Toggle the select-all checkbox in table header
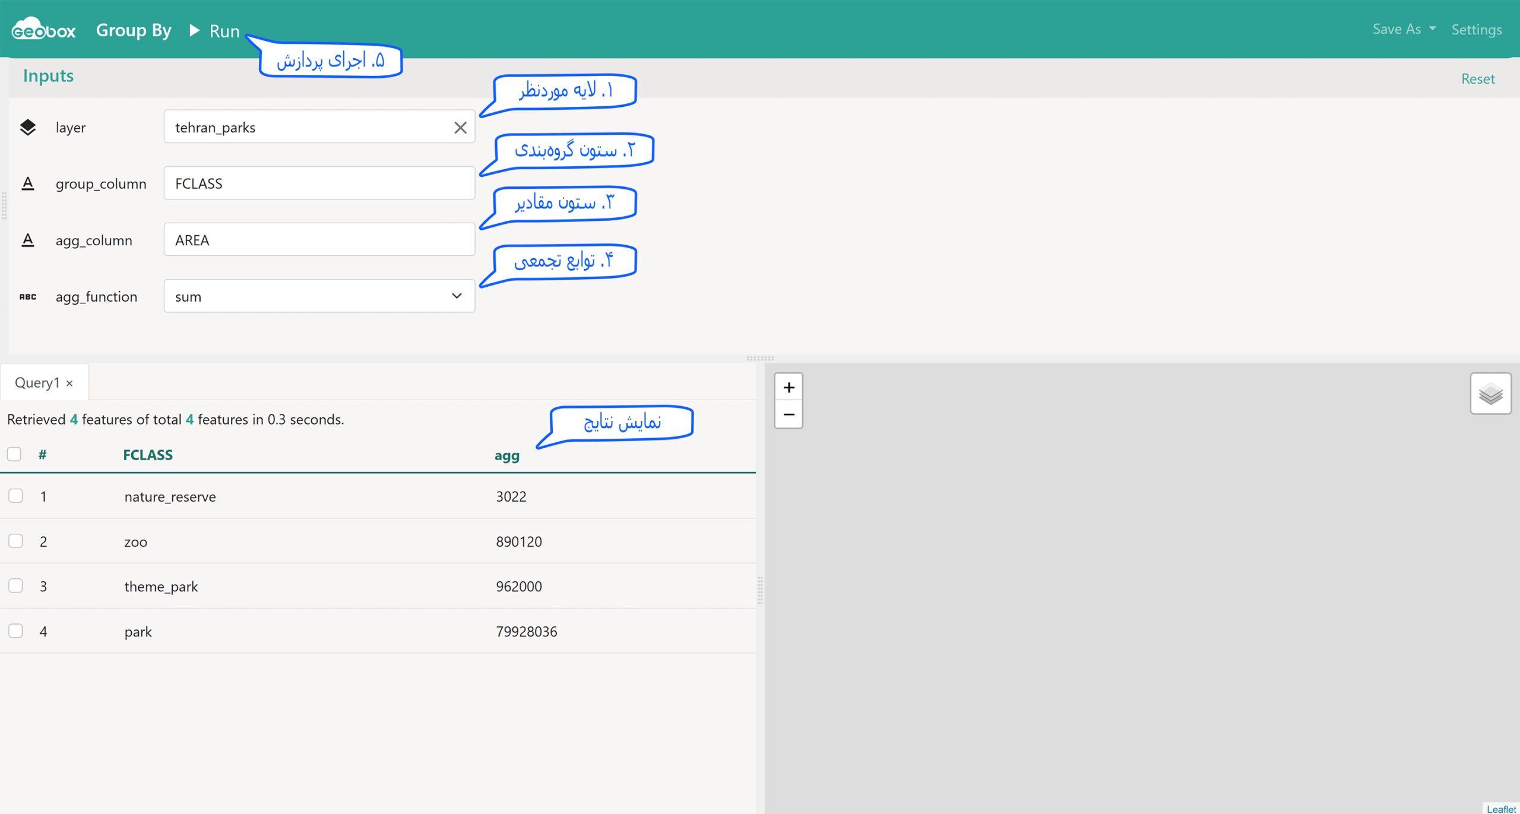 tap(14, 454)
